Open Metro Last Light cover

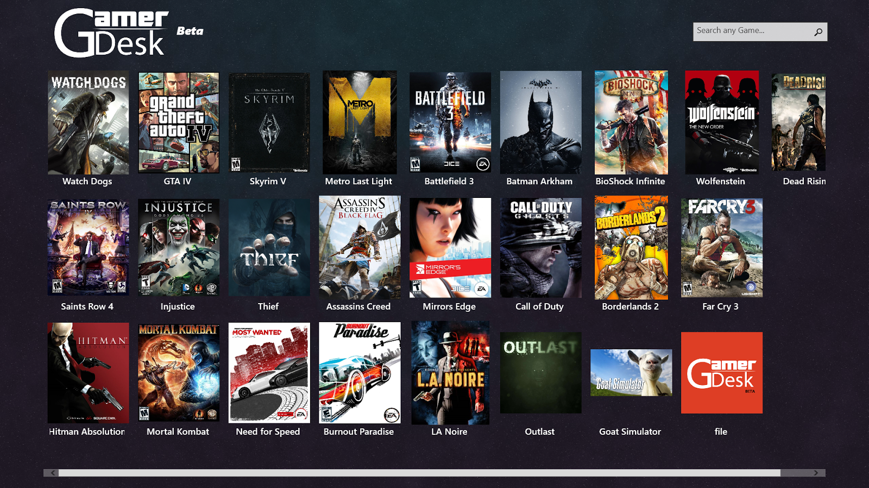click(x=360, y=123)
